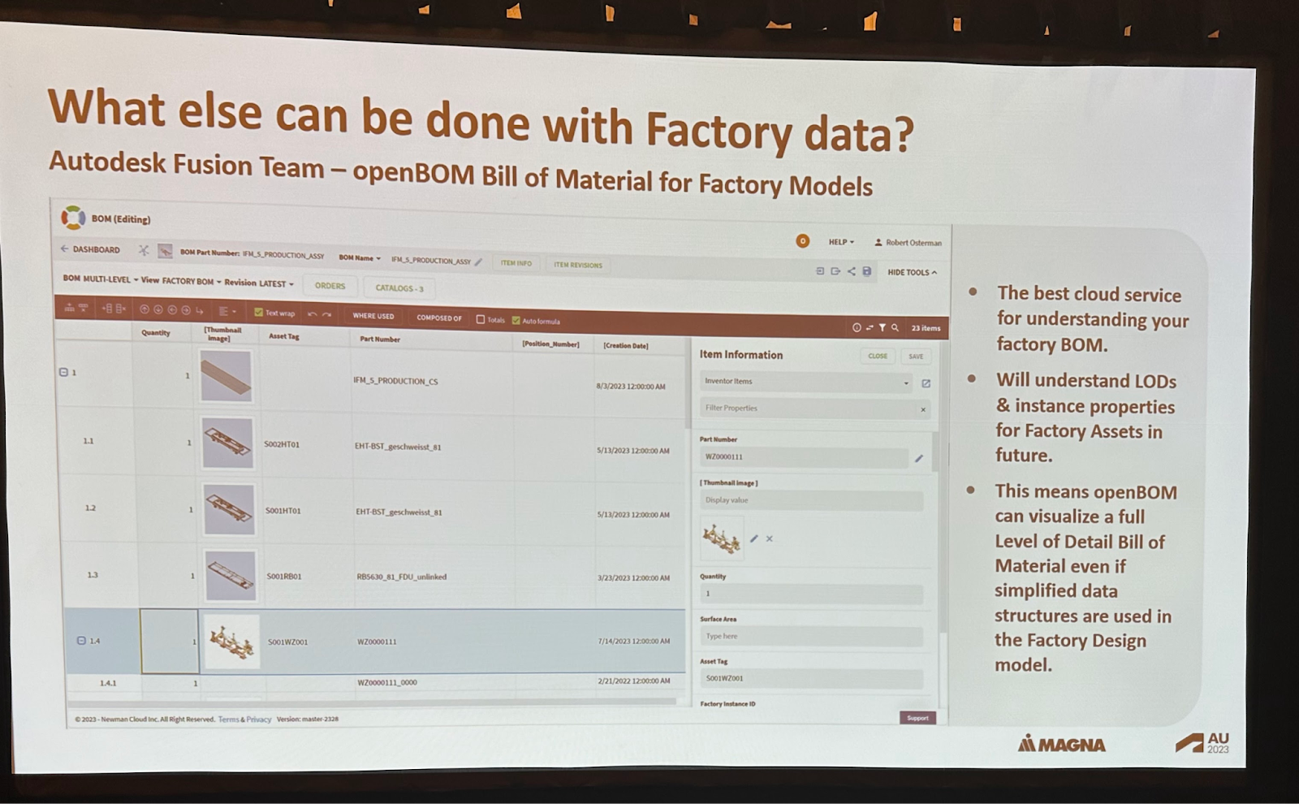Click the Filter Properties field

pyautogui.click(x=814, y=408)
